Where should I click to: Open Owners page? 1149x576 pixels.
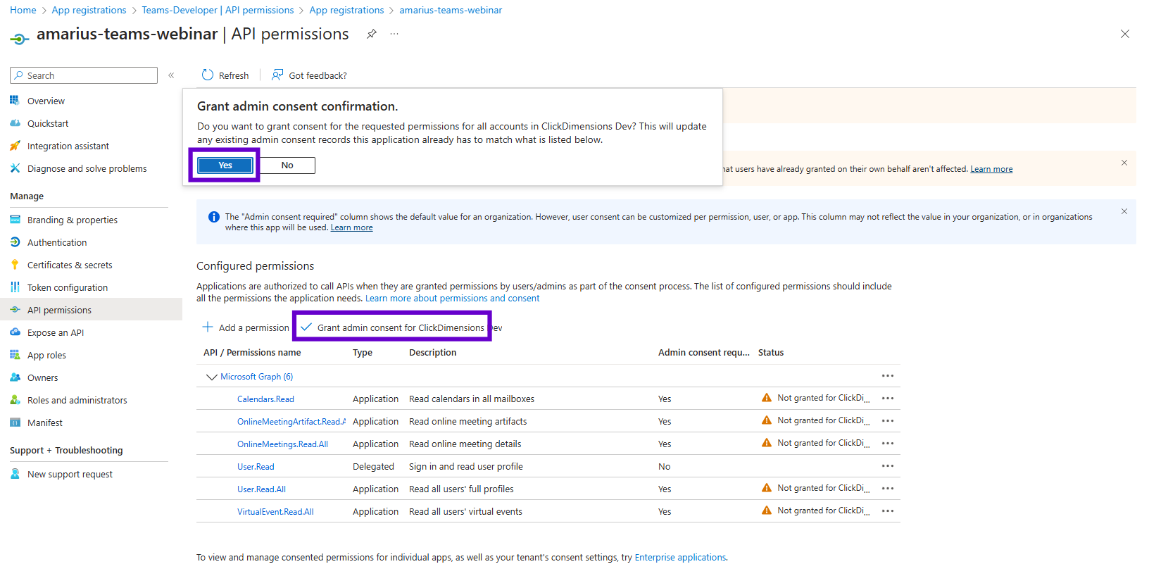(42, 377)
